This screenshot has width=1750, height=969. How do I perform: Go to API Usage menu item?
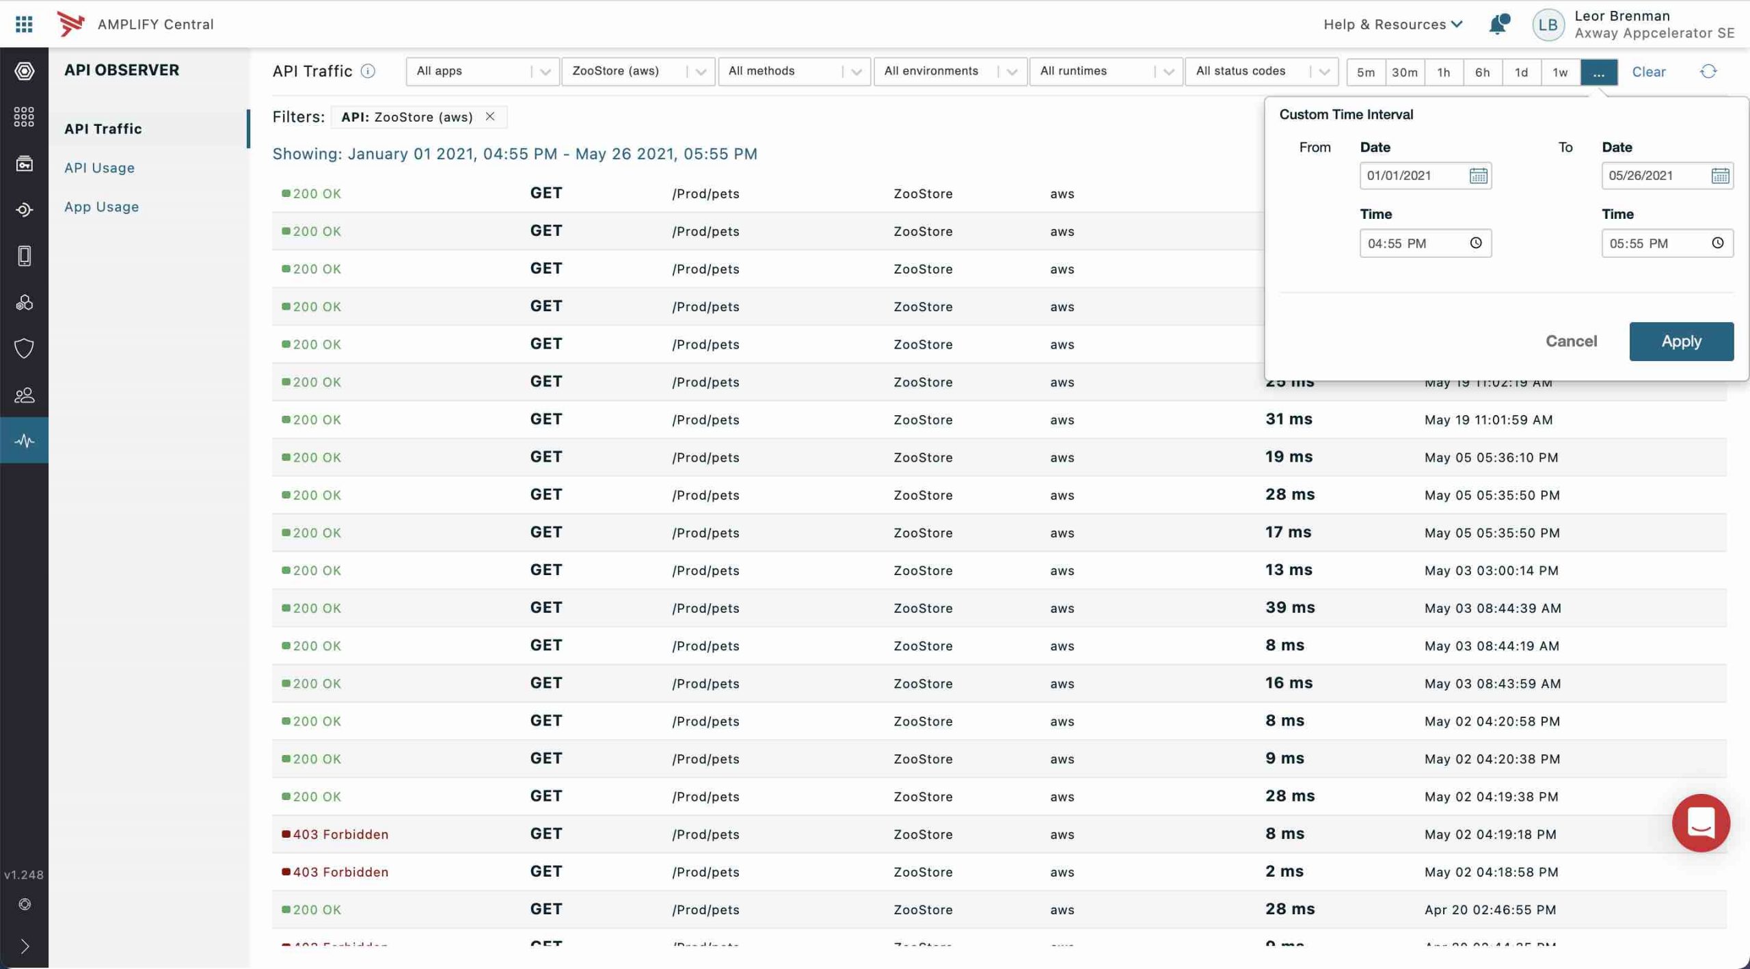coord(99,168)
